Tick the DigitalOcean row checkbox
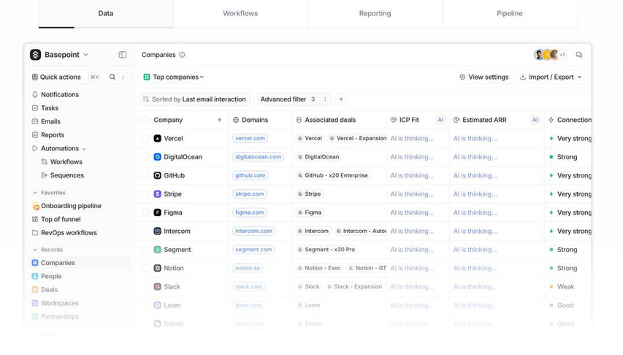The height and width of the screenshot is (355, 623). [145, 156]
